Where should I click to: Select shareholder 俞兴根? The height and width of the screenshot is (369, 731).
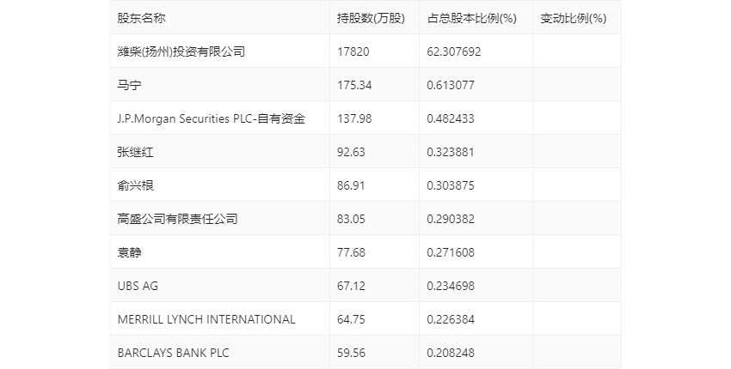pos(135,185)
